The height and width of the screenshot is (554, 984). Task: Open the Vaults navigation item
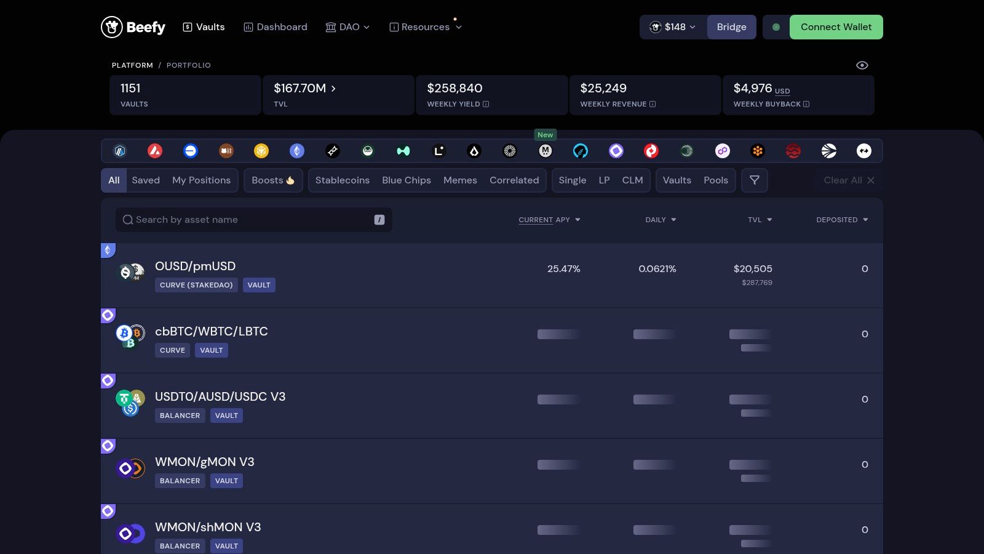tap(204, 27)
